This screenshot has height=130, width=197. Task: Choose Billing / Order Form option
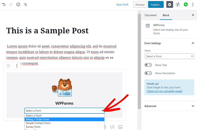pyautogui.click(x=64, y=119)
